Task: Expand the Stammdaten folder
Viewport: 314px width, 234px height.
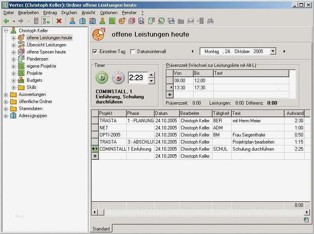Action: coord(6,109)
